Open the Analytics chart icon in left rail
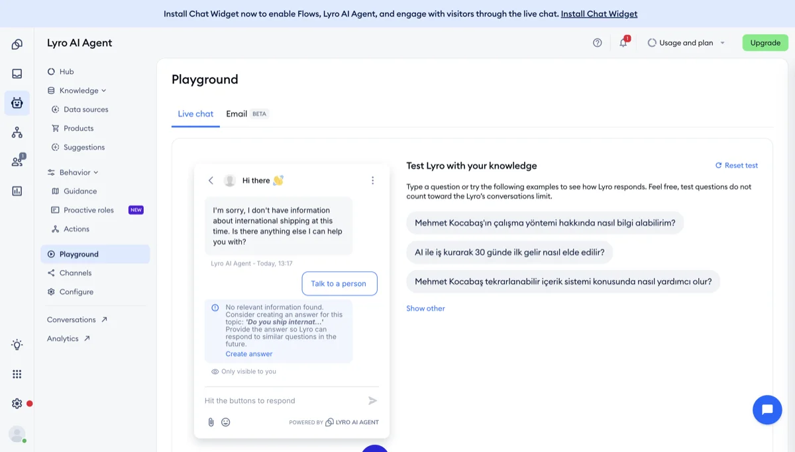The width and height of the screenshot is (795, 452). click(17, 191)
